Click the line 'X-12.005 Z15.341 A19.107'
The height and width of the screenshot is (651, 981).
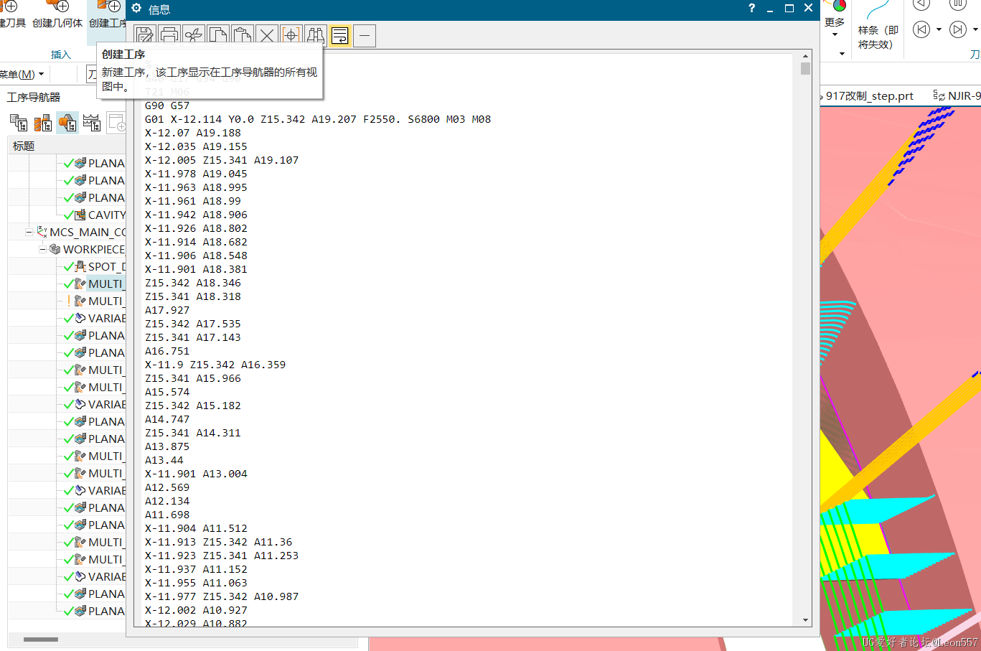(222, 160)
